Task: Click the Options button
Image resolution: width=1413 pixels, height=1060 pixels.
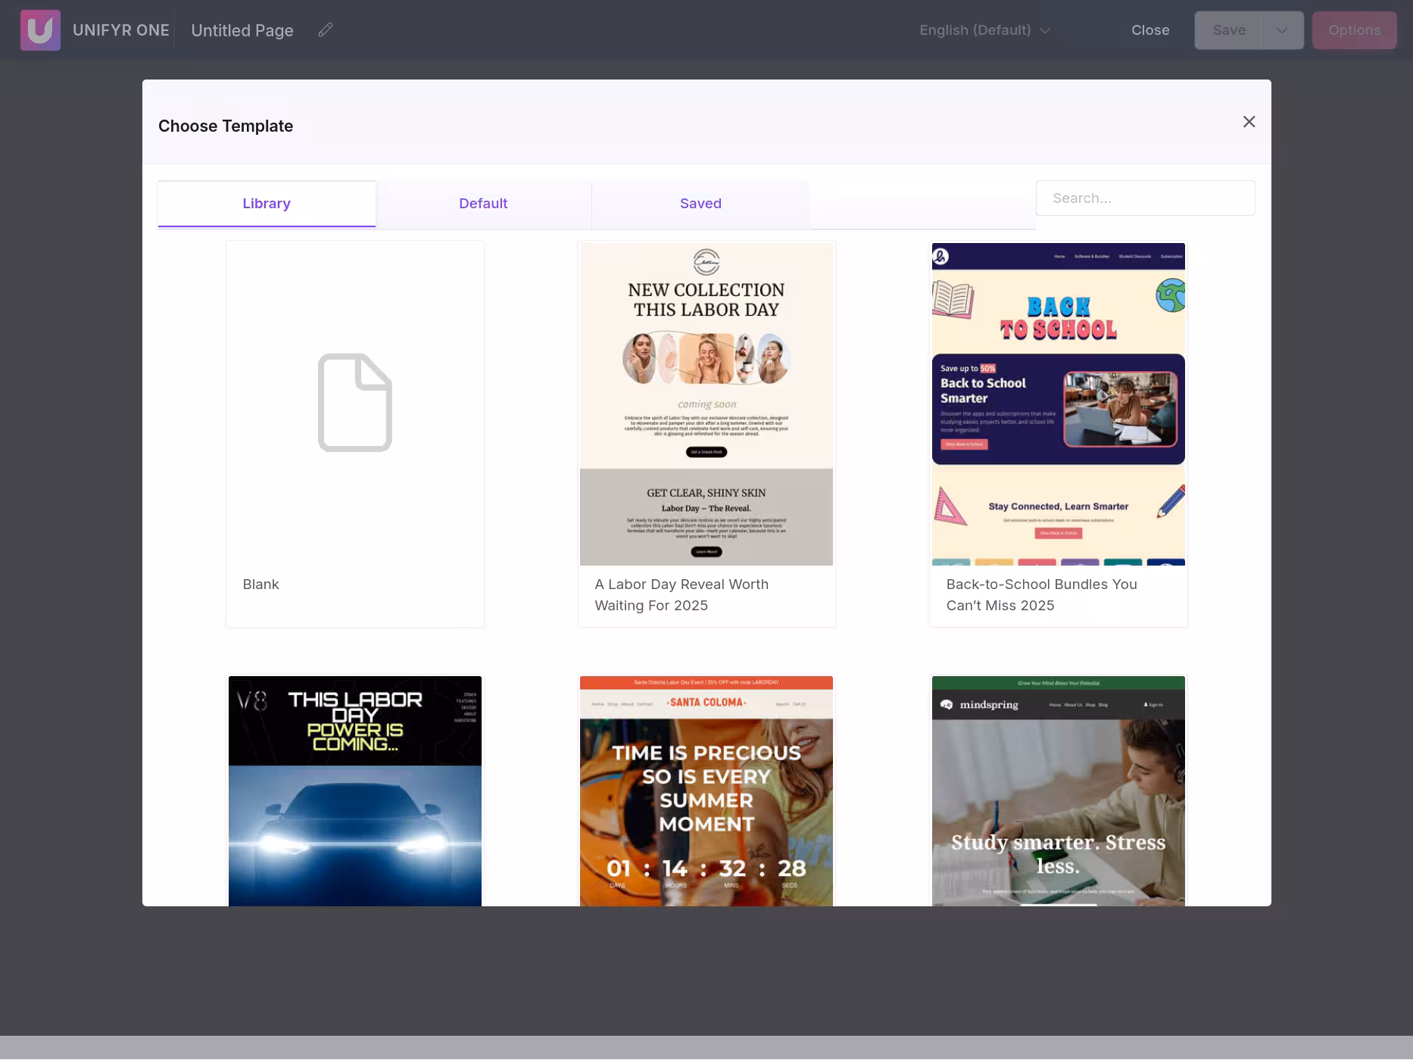Action: [x=1354, y=30]
